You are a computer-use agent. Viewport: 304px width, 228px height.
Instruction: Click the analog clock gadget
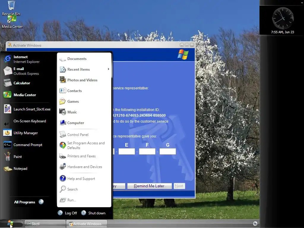coord(283,18)
